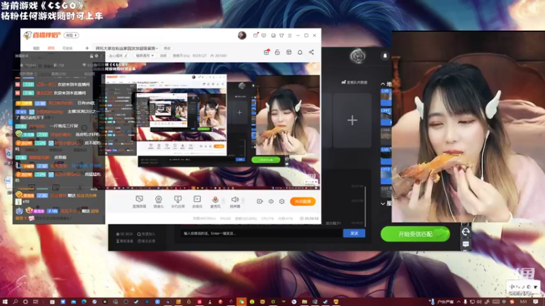Open the gift box icon with red badge
Screen dimensions: 545x306
click(266, 52)
